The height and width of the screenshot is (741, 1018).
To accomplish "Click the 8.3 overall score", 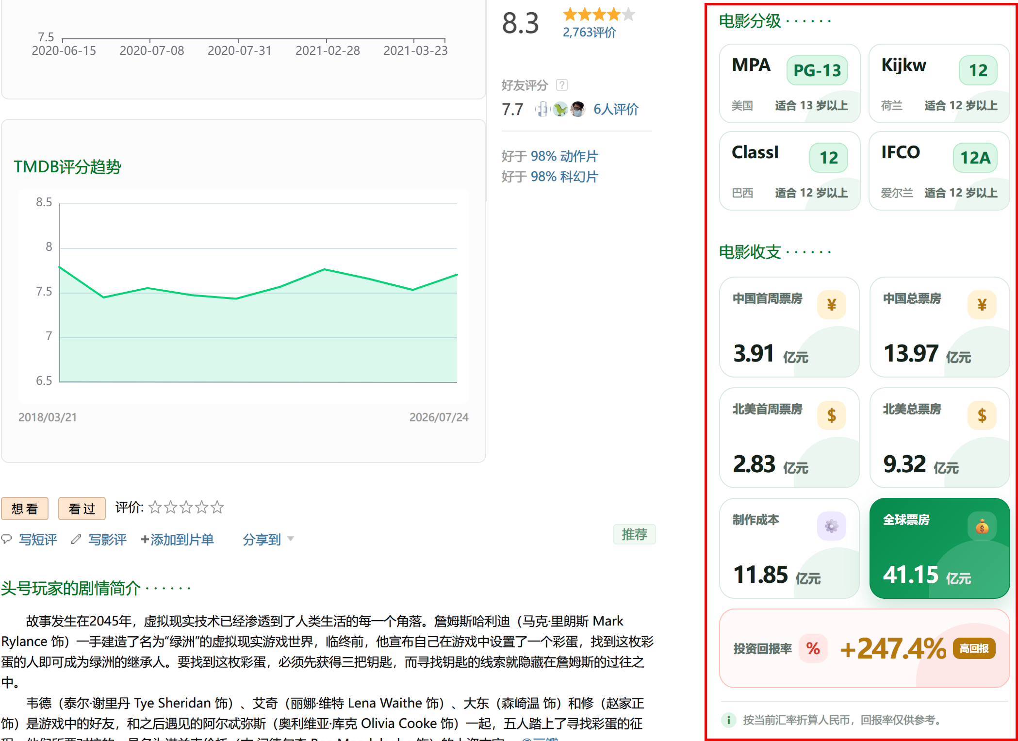I will (x=520, y=23).
